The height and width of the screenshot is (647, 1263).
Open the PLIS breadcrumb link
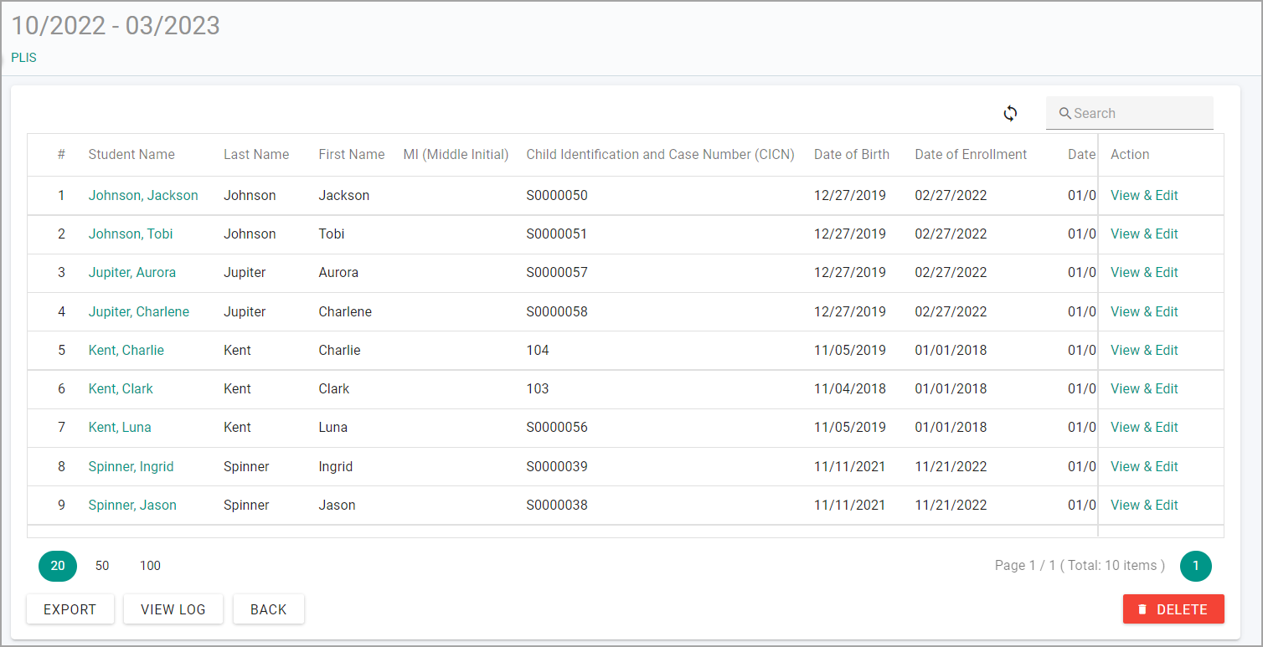tap(23, 58)
